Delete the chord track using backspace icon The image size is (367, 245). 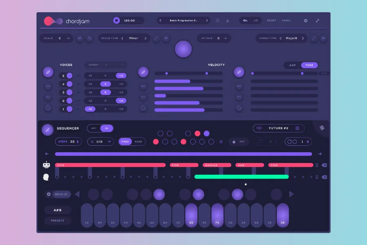pos(324,165)
